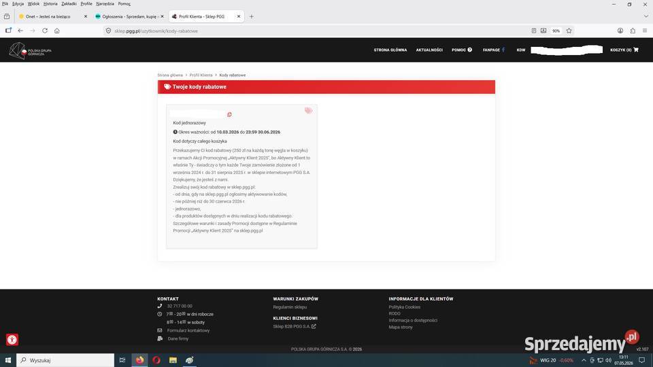Open the Edycja menu
This screenshot has height=367, width=653.
18,4
